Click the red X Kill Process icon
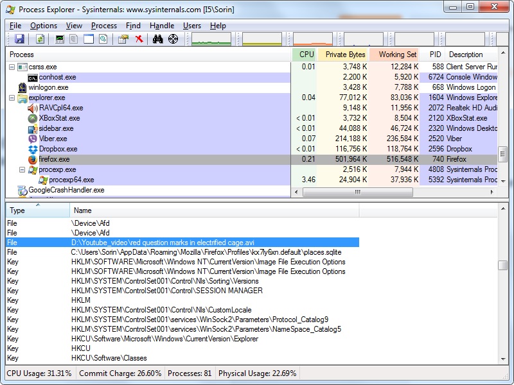This screenshot has width=514, height=385. tap(139, 39)
